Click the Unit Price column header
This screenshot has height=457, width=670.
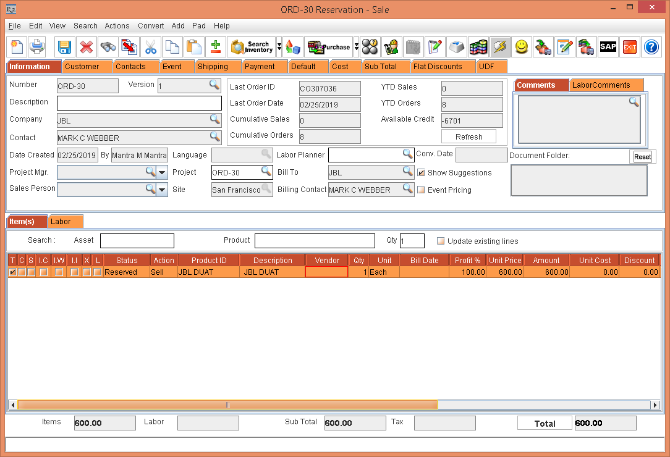pos(504,260)
